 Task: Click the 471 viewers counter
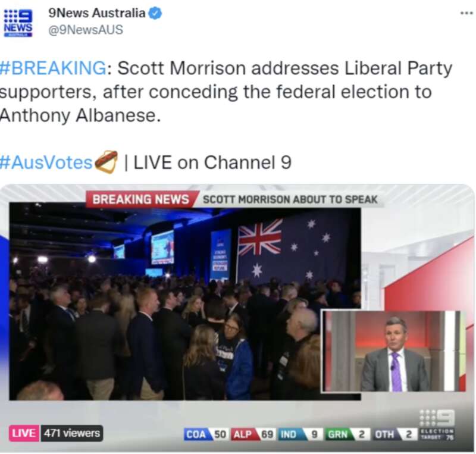(x=72, y=433)
